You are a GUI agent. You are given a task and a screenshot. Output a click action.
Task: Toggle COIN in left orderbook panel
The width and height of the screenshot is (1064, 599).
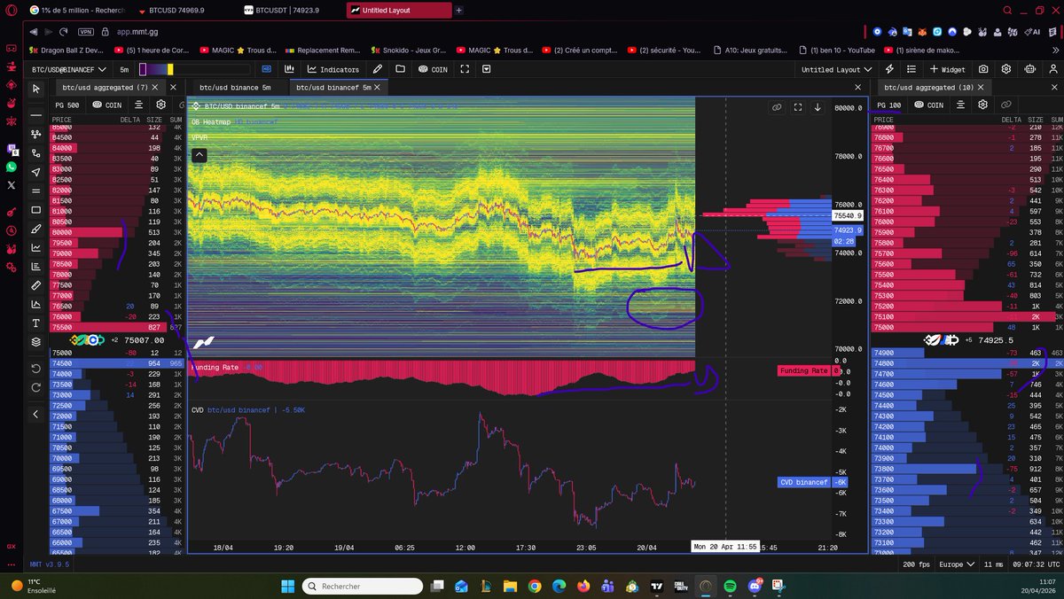pyautogui.click(x=107, y=105)
